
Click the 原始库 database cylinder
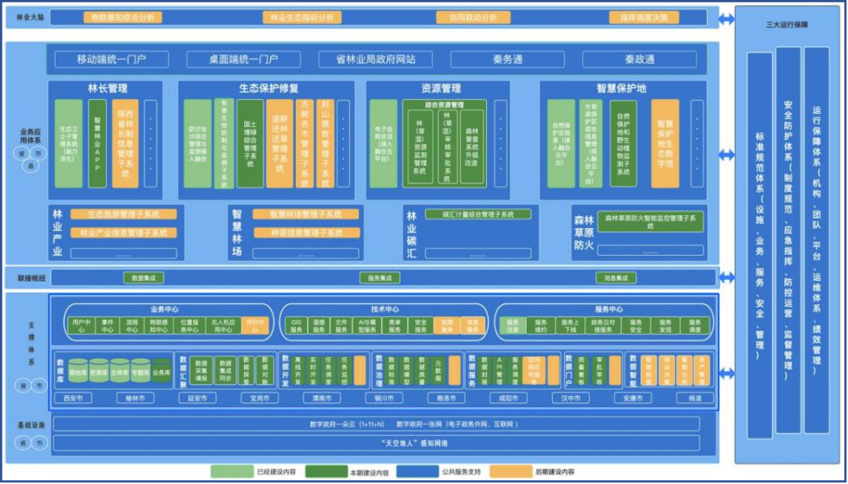click(78, 372)
